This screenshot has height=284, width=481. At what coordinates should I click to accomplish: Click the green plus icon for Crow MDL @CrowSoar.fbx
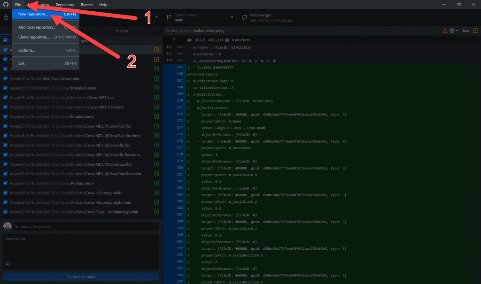pyautogui.click(x=156, y=164)
